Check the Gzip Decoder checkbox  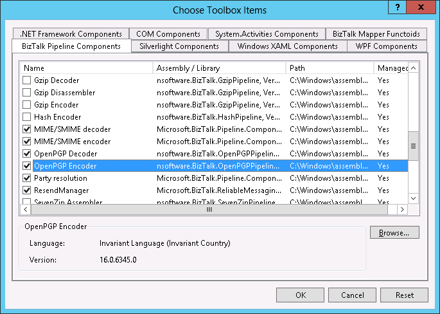(27, 80)
